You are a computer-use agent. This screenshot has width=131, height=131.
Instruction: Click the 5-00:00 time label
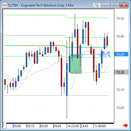coord(100,126)
